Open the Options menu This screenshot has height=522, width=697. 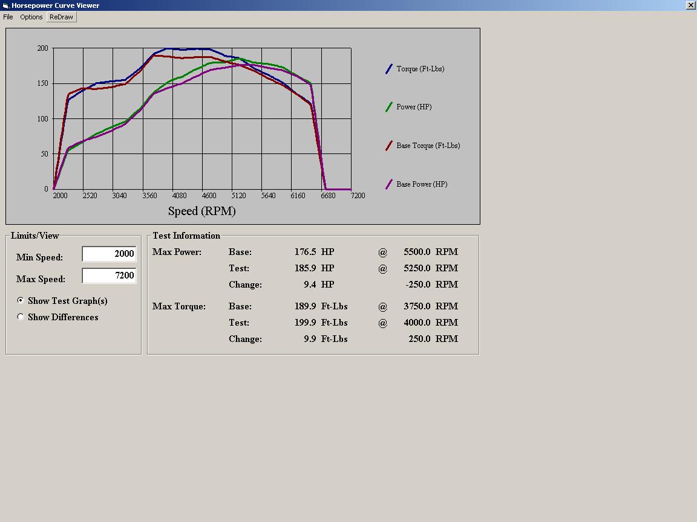coord(31,17)
